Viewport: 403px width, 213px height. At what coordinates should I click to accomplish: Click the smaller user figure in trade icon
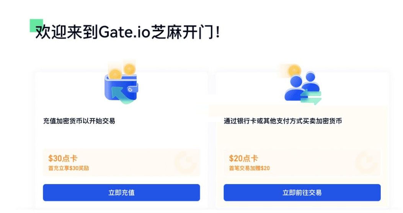point(310,82)
